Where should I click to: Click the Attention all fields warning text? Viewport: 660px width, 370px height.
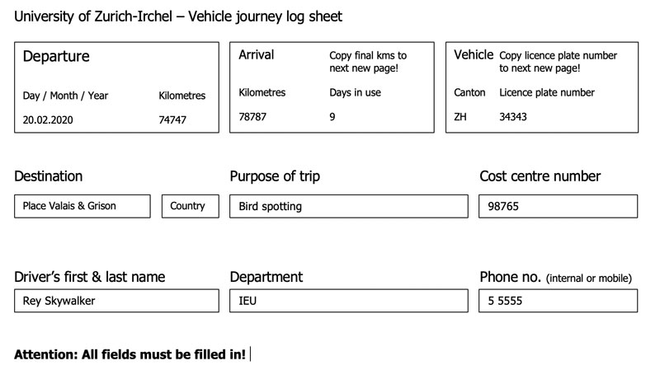130,355
